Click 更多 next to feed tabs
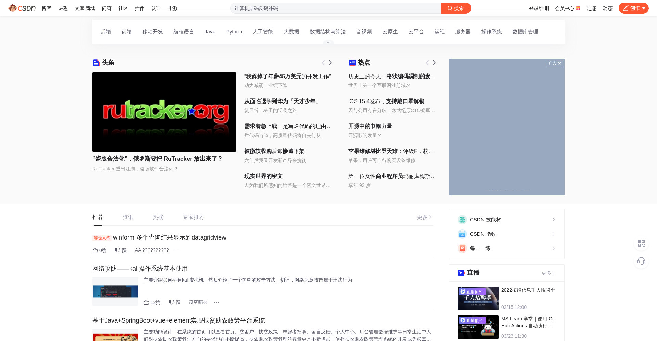This screenshot has width=657, height=341. point(424,217)
